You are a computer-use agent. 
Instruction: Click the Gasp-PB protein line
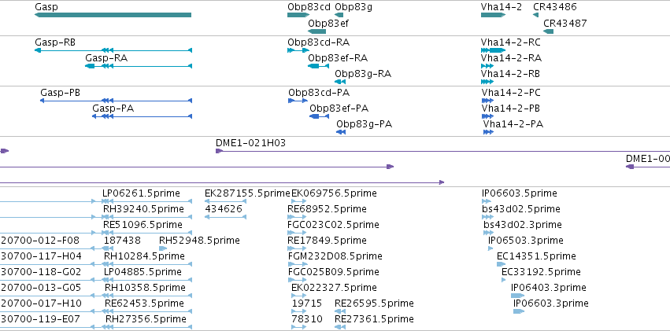[116, 101]
